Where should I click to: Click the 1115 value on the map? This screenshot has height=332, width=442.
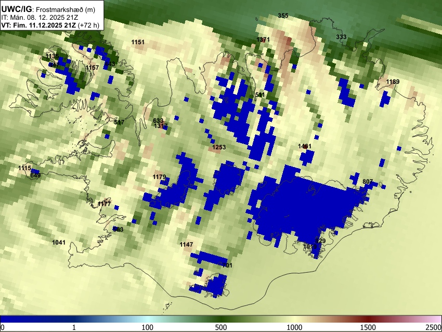[x=24, y=168]
